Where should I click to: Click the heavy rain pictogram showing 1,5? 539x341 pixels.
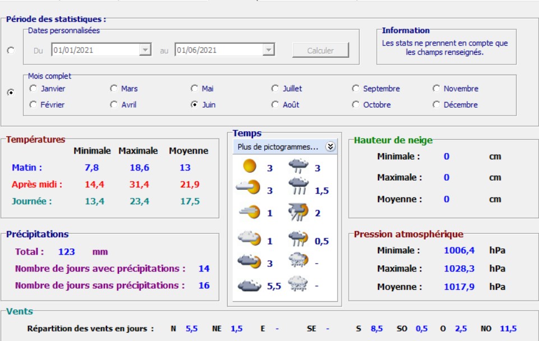point(298,186)
